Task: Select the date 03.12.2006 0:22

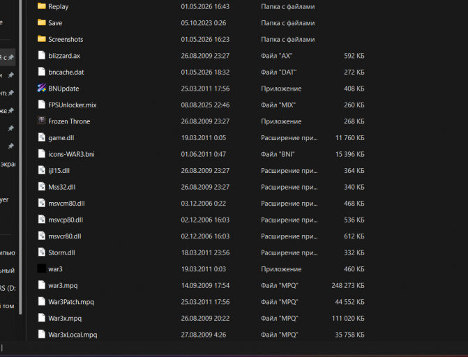Action: (204, 204)
